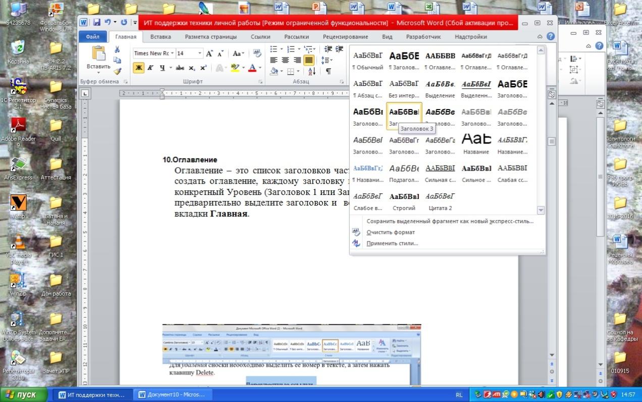
Task: Click the пуск Start button
Action: [24, 394]
